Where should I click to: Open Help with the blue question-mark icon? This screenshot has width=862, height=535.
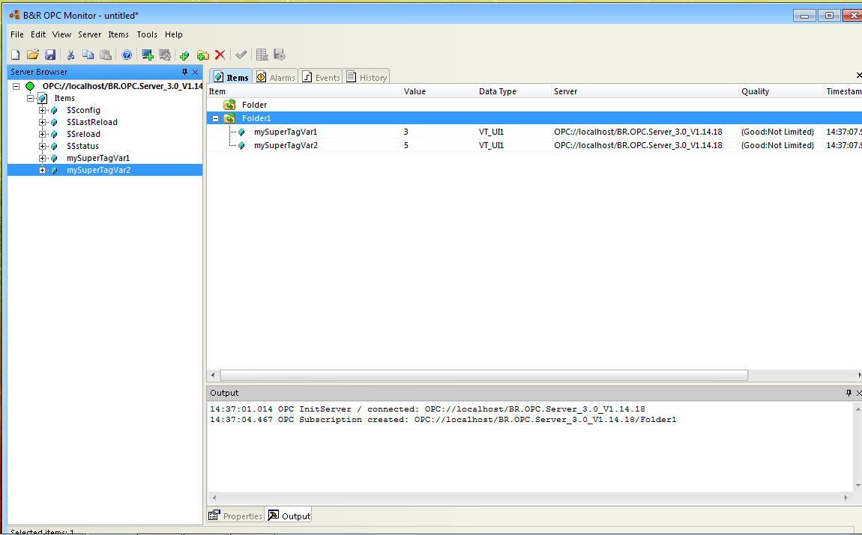[x=127, y=55]
